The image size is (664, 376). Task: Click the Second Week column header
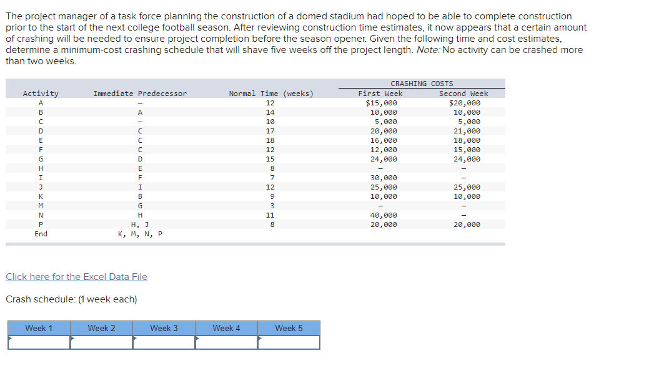coord(463,94)
